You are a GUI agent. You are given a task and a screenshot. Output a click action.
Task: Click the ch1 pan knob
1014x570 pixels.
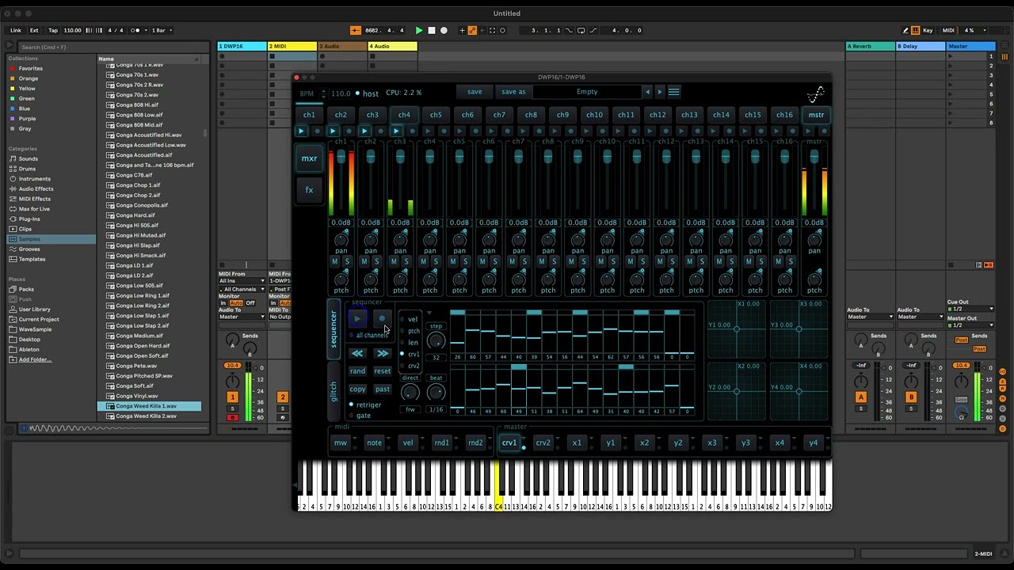(341, 239)
